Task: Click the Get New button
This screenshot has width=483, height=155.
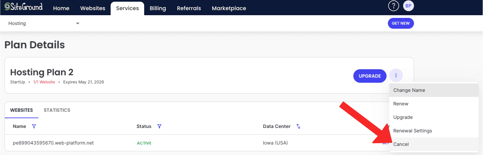Action: click(401, 23)
